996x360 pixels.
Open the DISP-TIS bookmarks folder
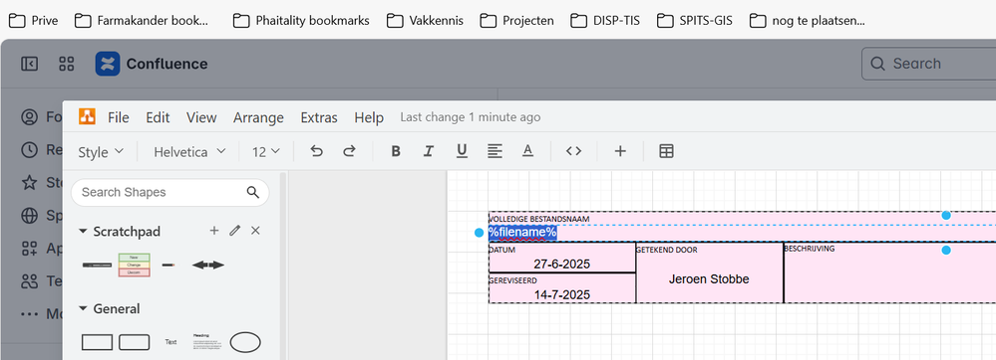tap(605, 20)
